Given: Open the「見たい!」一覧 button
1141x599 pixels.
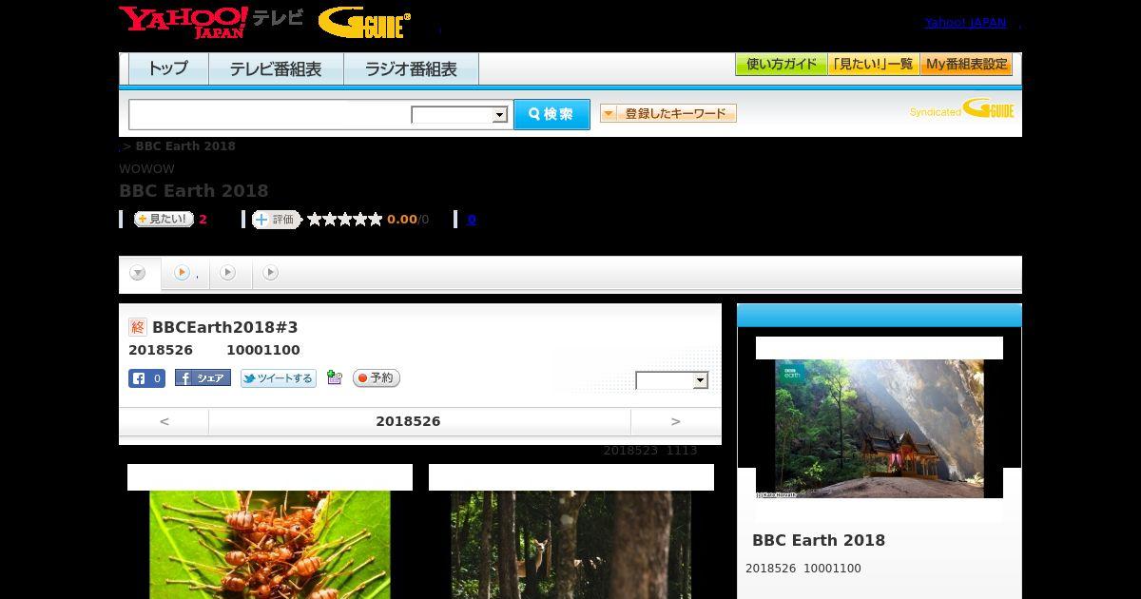Looking at the screenshot, I should [873, 65].
